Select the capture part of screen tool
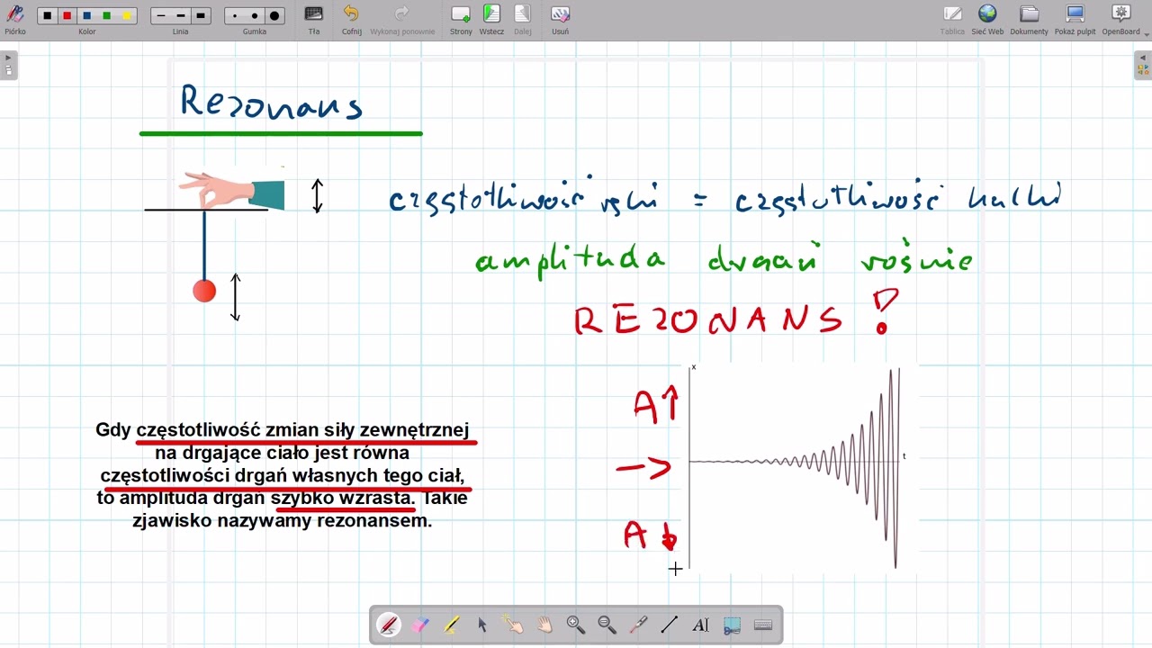Screen dimensions: 1152x648 click(732, 625)
